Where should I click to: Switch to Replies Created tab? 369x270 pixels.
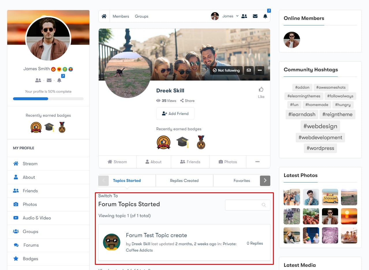click(184, 181)
